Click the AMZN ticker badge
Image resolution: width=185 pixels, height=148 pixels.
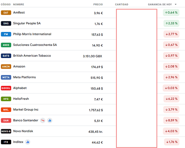point(6,66)
